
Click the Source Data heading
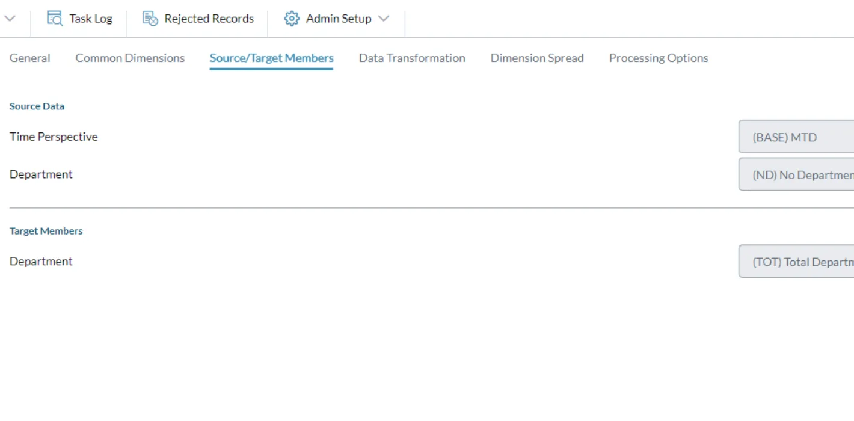37,106
